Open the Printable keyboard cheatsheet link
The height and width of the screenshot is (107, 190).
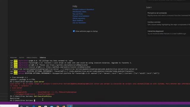(x=83, y=10)
